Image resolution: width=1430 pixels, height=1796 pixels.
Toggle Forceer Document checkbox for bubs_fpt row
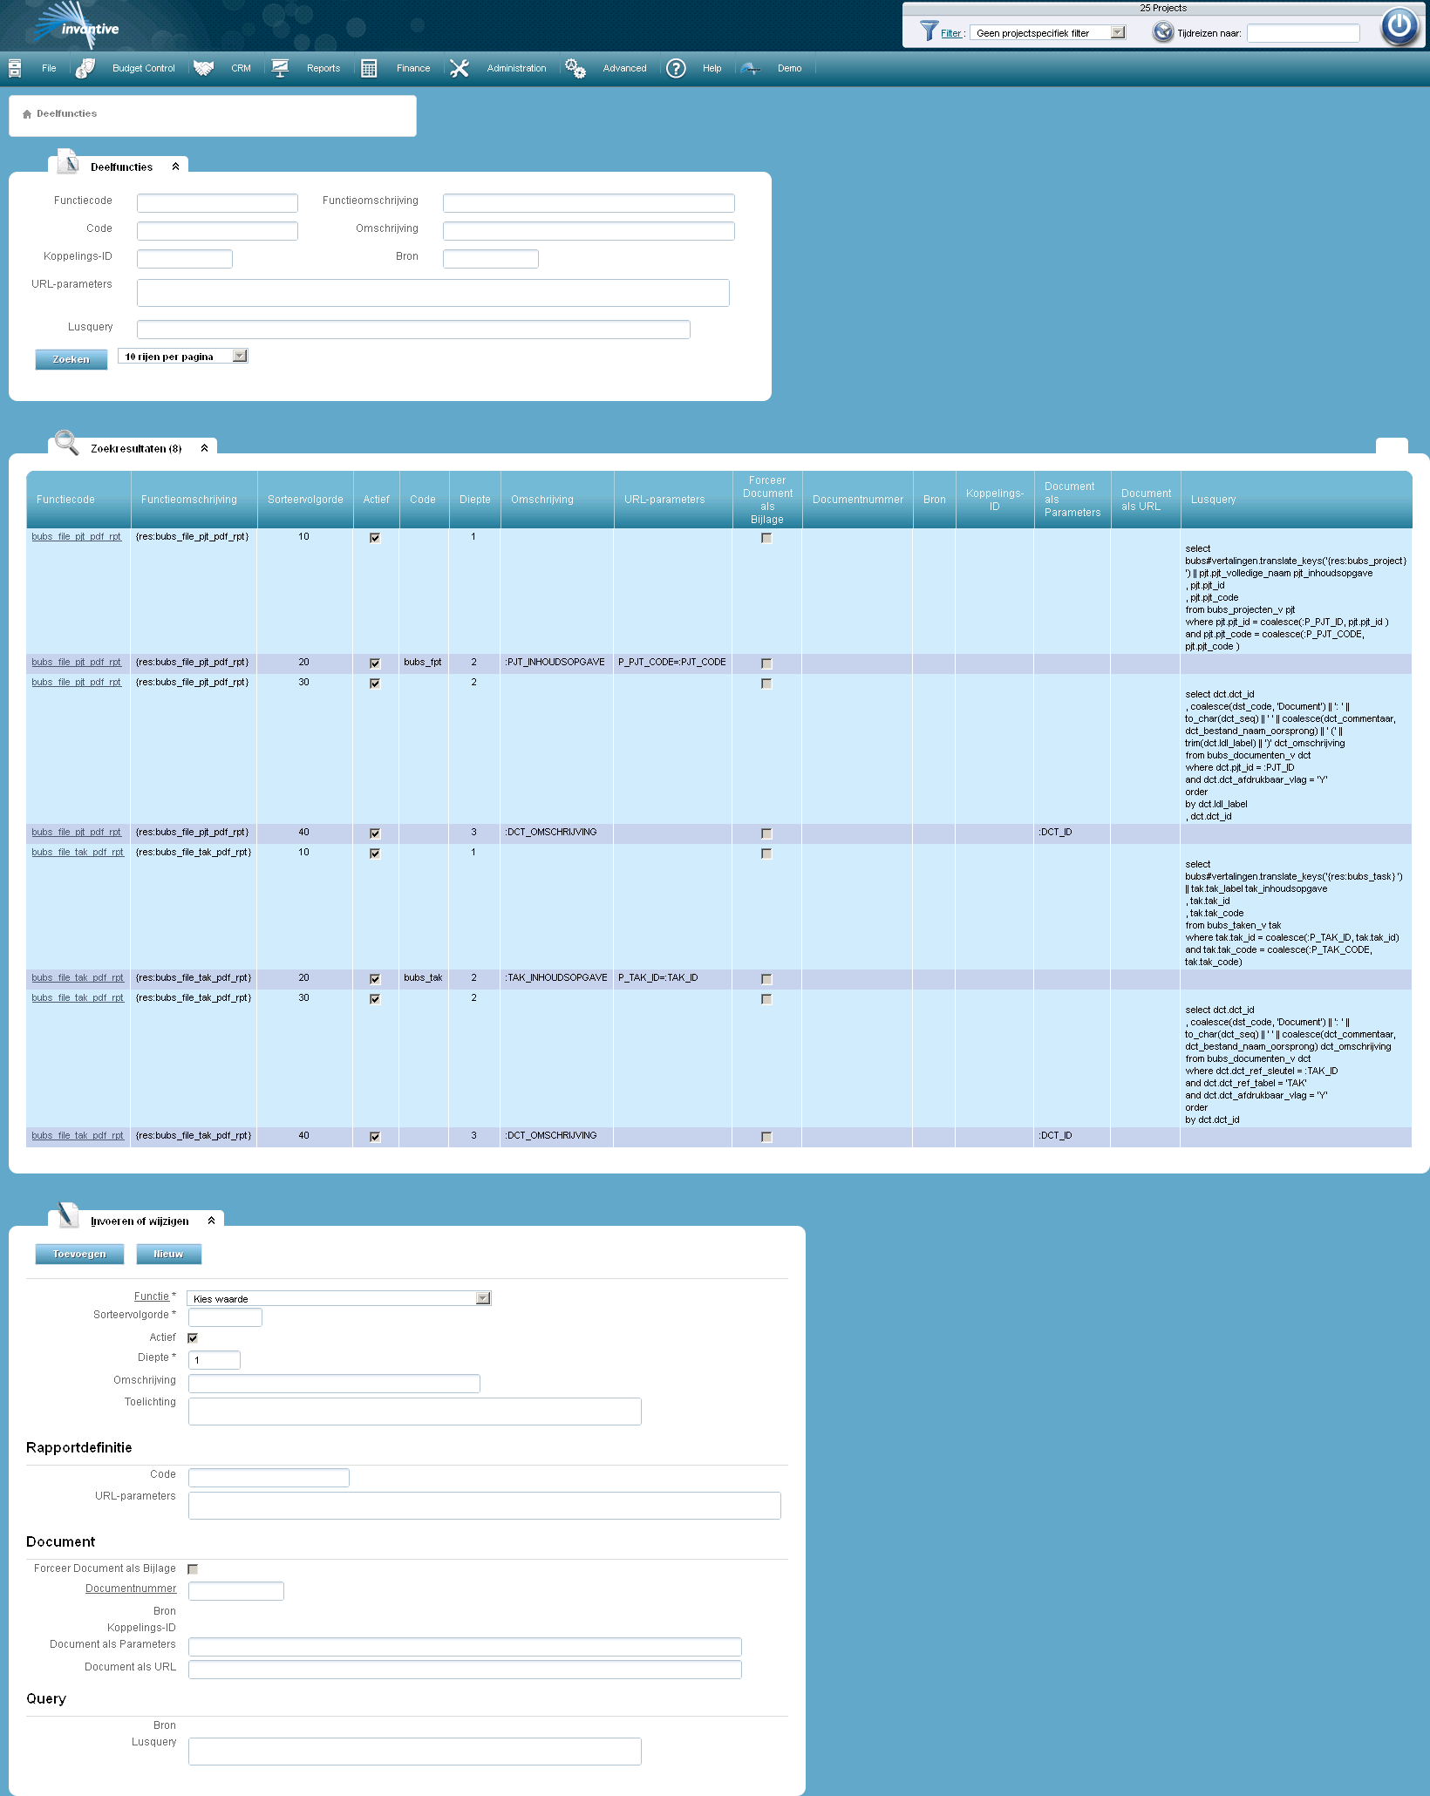(x=766, y=663)
